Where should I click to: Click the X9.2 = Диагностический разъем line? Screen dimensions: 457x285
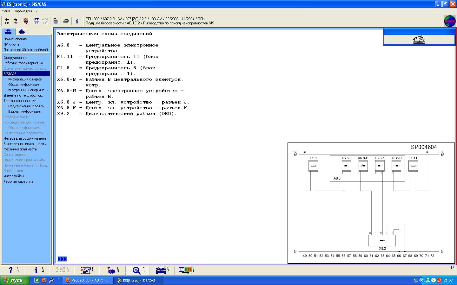(117, 114)
